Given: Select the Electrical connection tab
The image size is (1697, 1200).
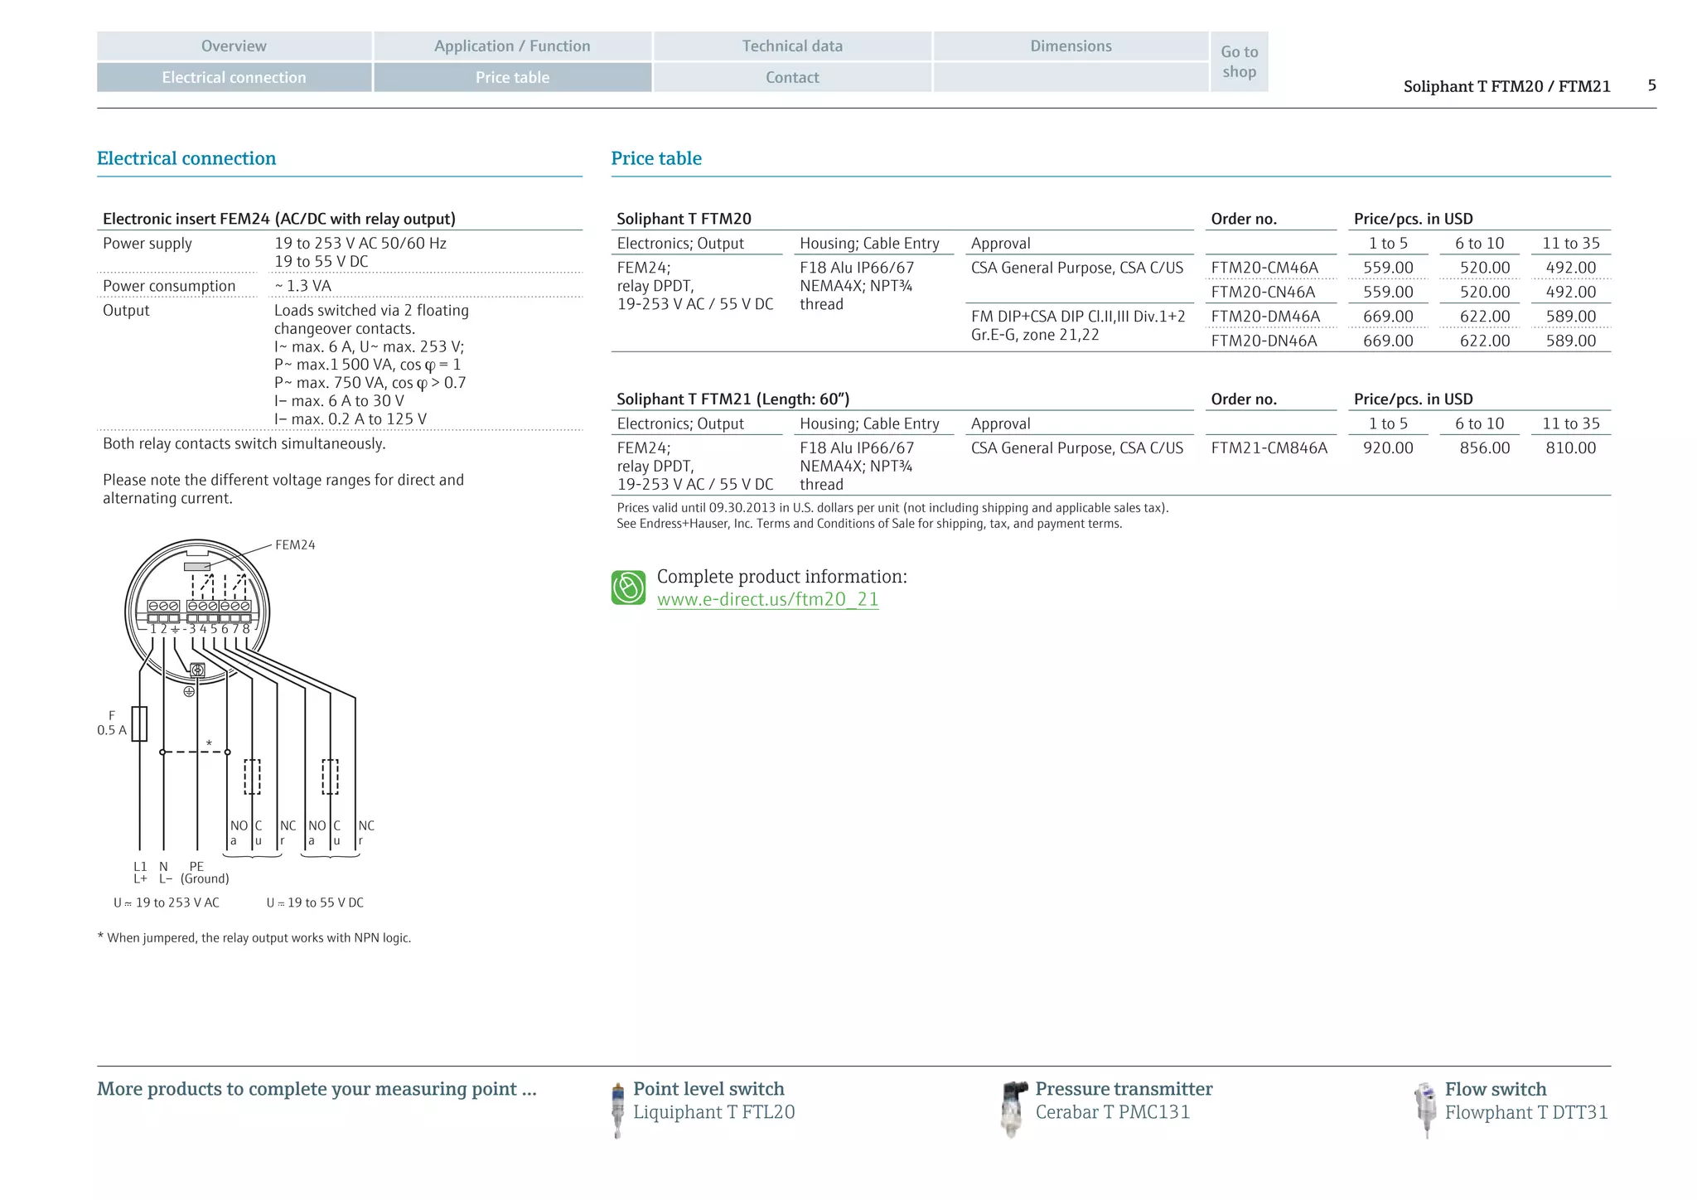Looking at the screenshot, I should 234,78.
